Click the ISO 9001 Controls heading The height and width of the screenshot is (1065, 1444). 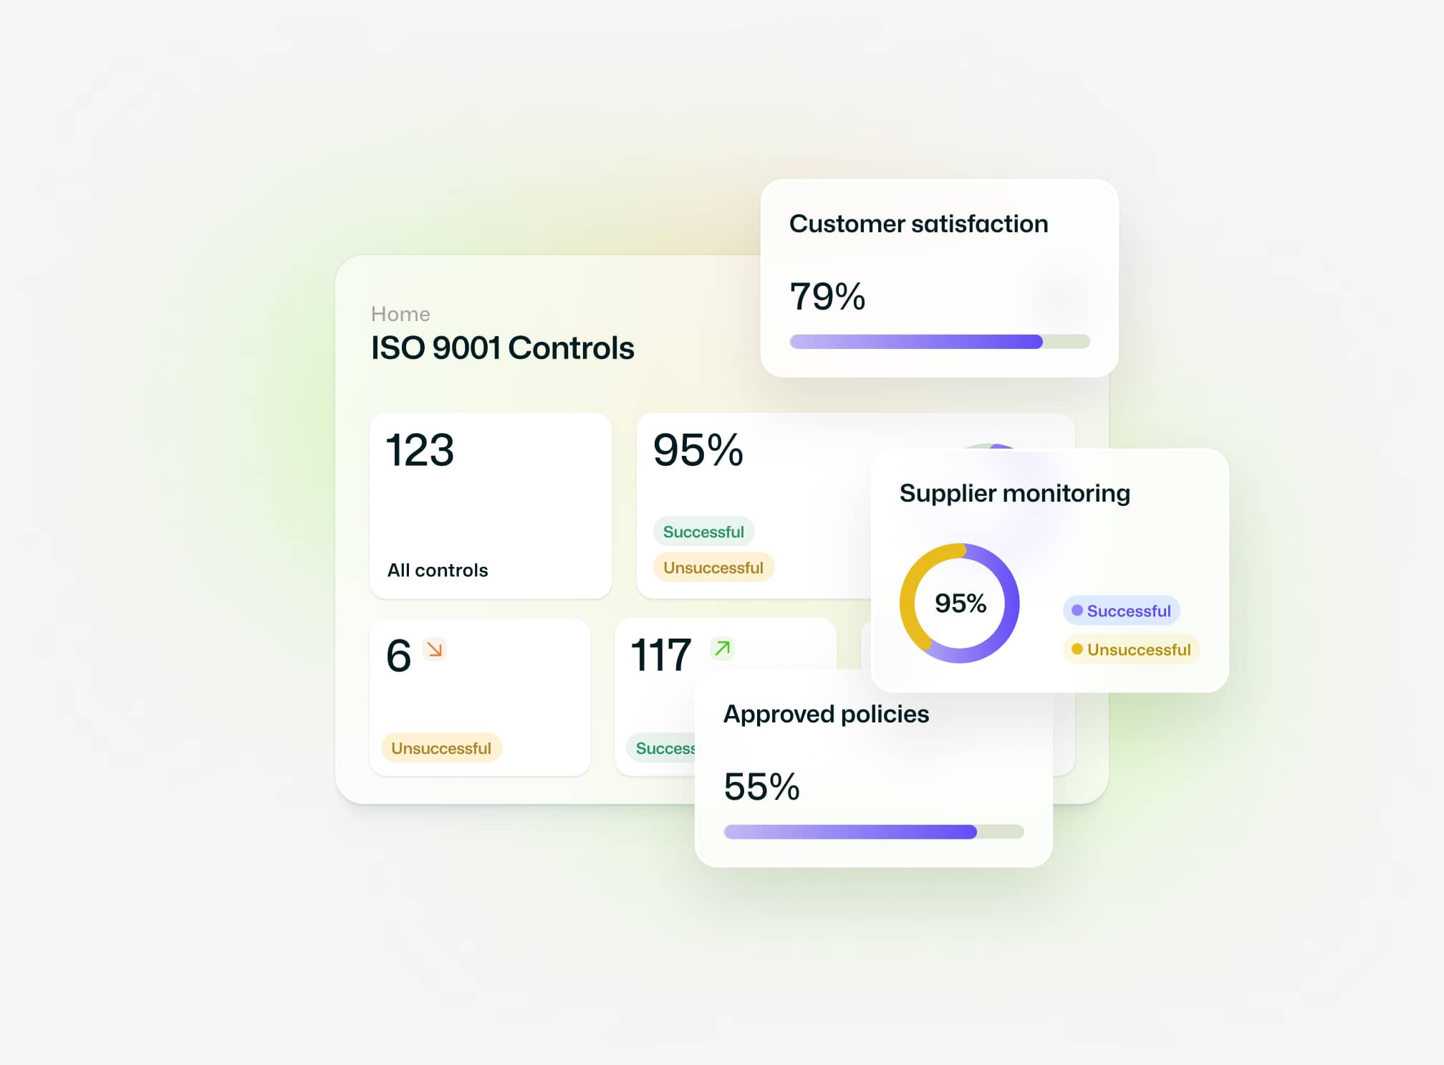click(502, 348)
